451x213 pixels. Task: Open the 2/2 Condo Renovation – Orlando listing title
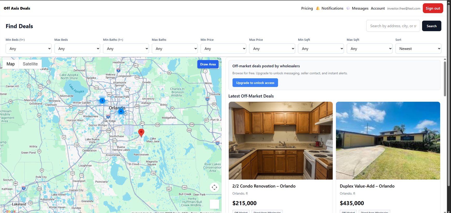264,186
